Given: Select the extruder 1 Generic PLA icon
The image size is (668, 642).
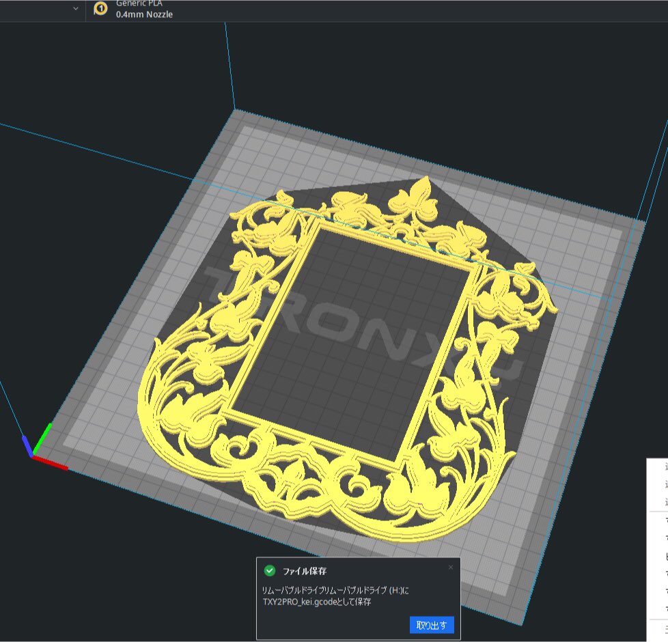Looking at the screenshot, I should point(100,8).
